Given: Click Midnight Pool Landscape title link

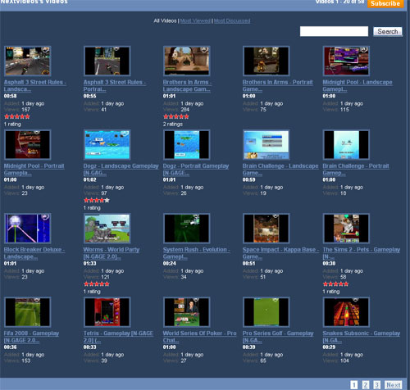Looking at the screenshot, I should tap(358, 85).
